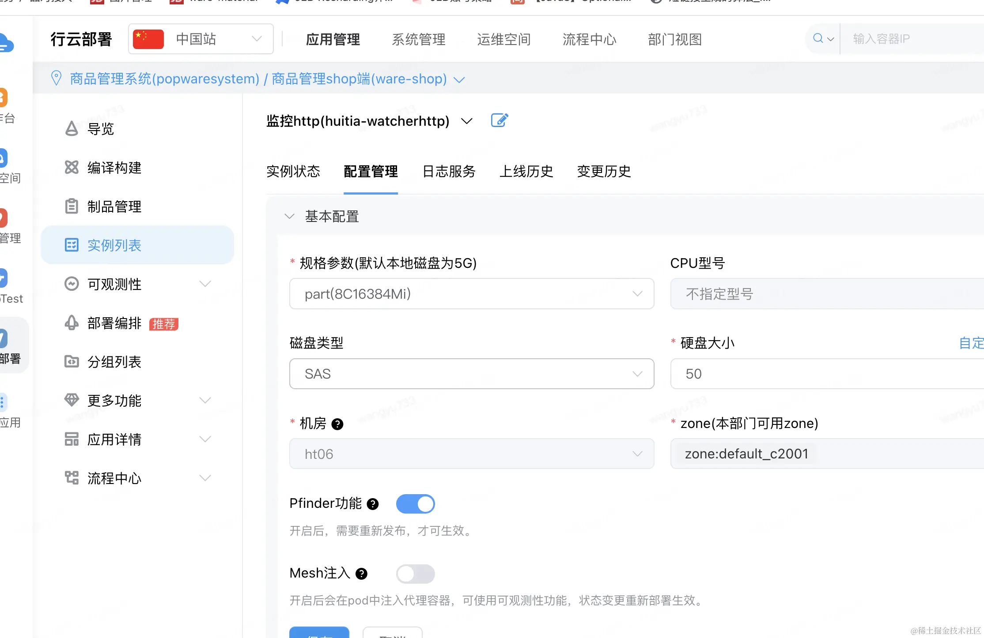Viewport: 984px width, 638px height.
Task: Click the 导览 navigation icon
Action: coord(72,129)
